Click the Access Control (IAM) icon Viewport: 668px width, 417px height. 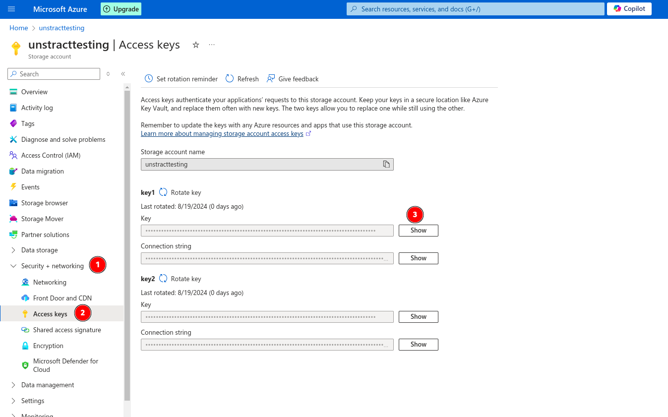pos(13,155)
